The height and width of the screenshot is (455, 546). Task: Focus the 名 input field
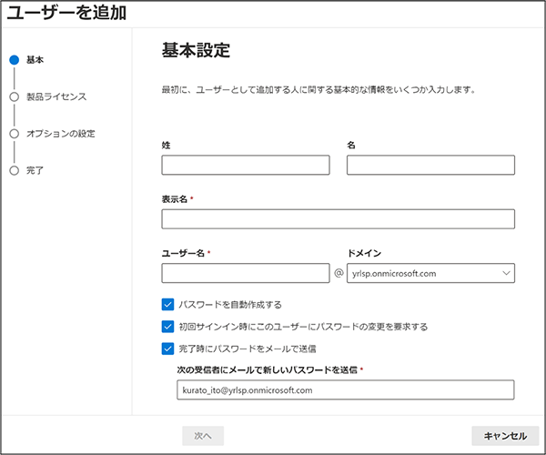click(x=430, y=165)
